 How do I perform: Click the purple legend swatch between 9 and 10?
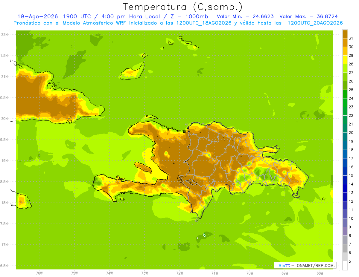point(345,223)
